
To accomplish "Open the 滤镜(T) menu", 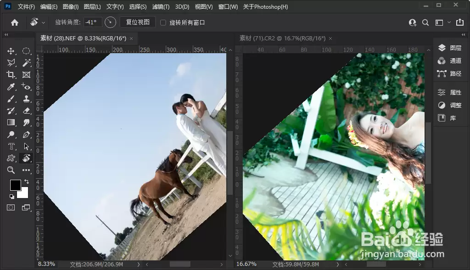I will (x=161, y=6).
